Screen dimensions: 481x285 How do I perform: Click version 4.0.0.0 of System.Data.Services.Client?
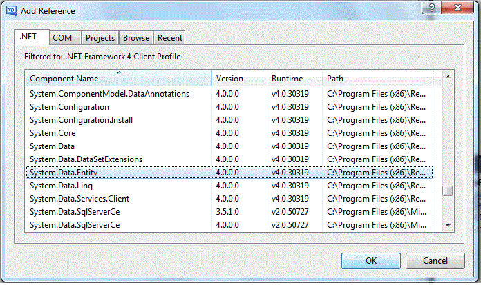(x=227, y=199)
